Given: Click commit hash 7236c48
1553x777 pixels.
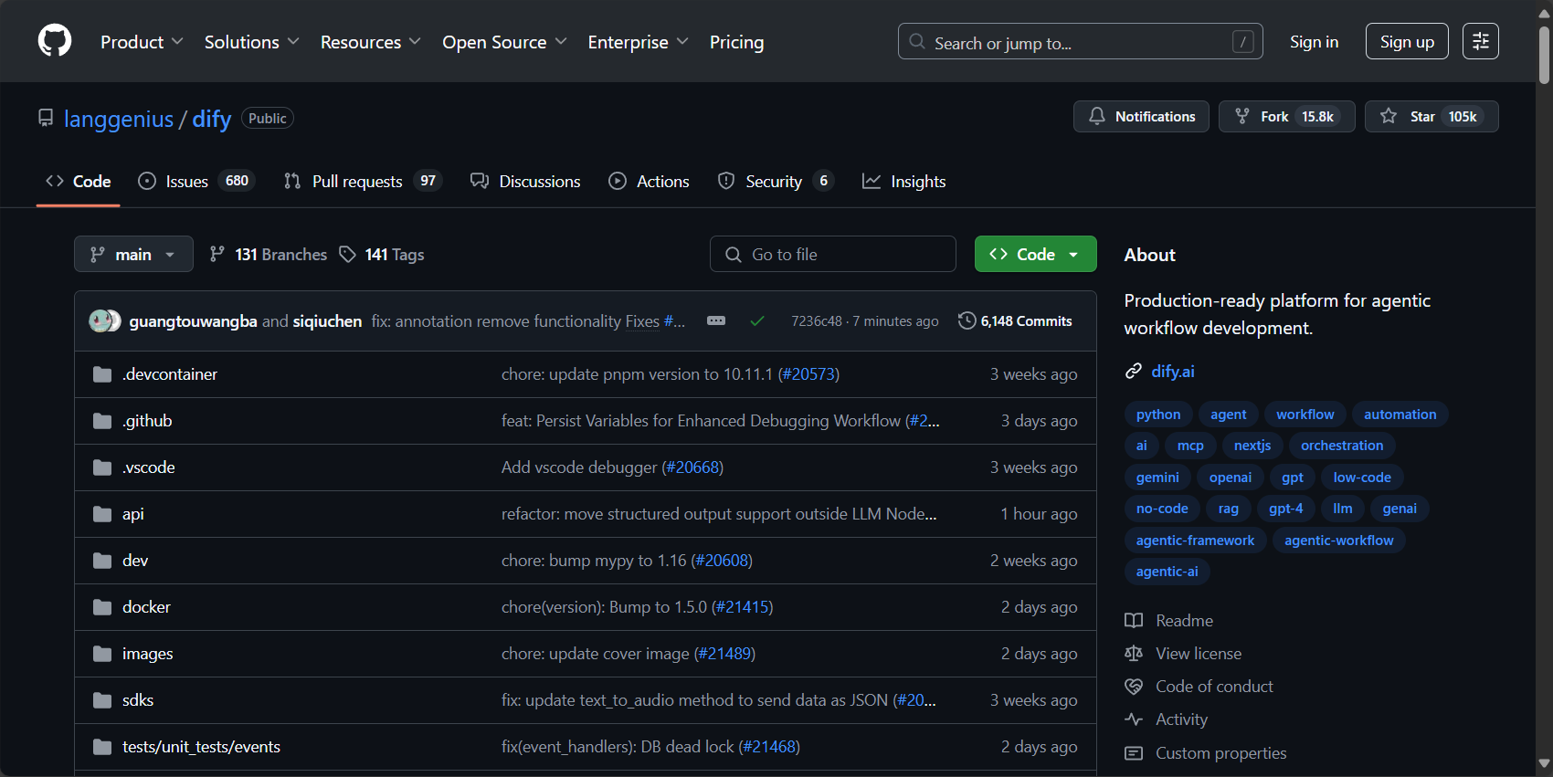Looking at the screenshot, I should coord(817,320).
